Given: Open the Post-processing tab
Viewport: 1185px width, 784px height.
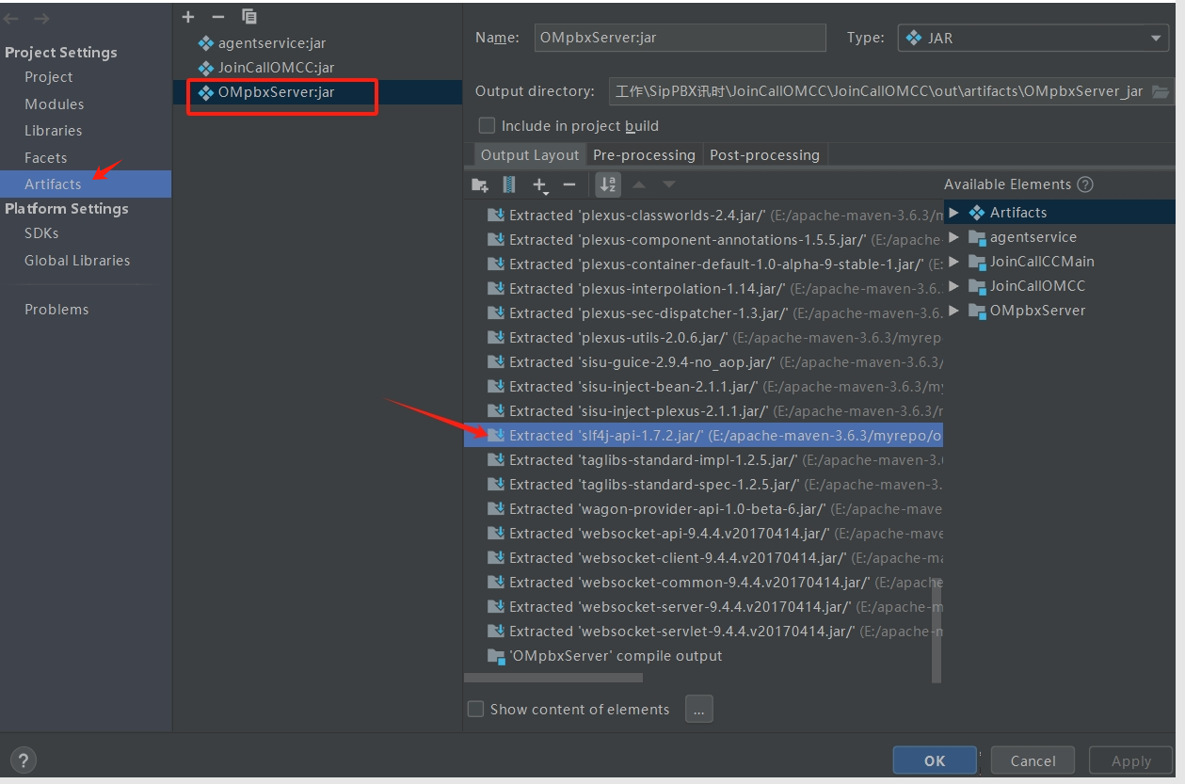Looking at the screenshot, I should (x=764, y=154).
